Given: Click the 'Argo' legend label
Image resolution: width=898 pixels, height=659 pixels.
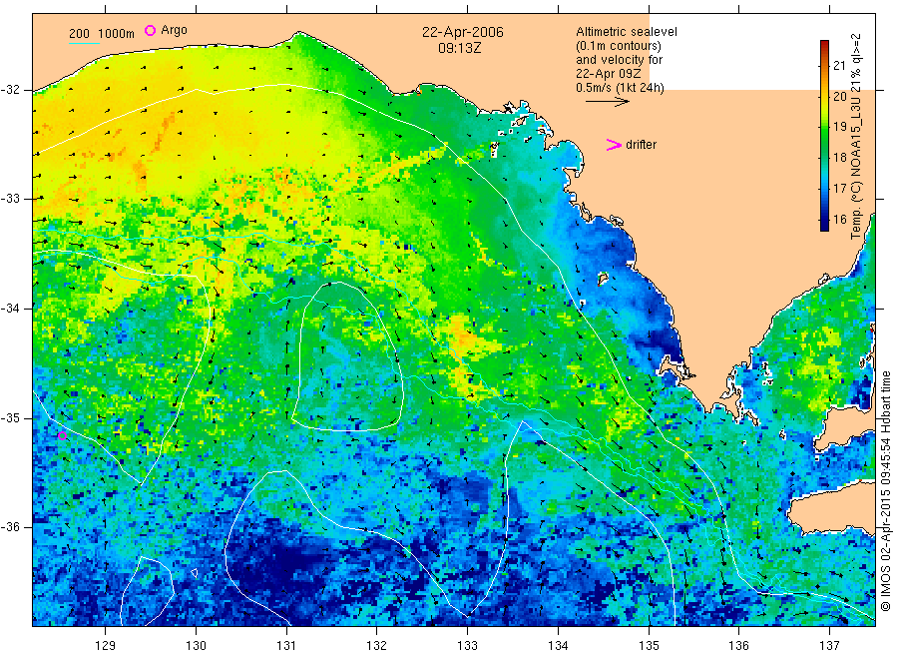Looking at the screenshot, I should [x=174, y=30].
